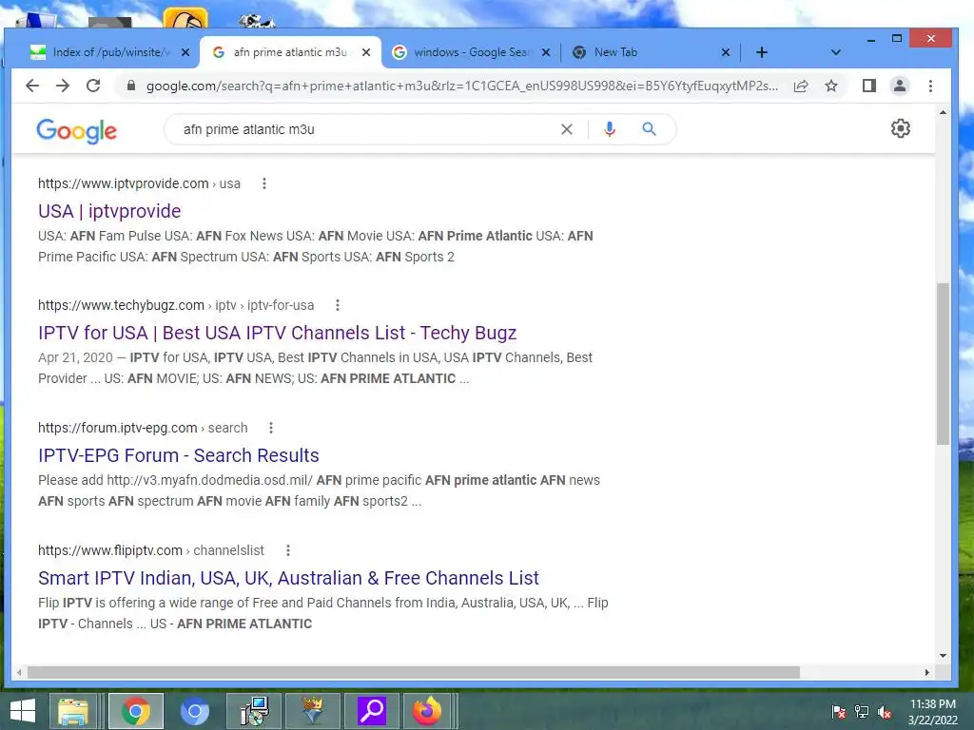Bookmark this page with star icon
Image resolution: width=974 pixels, height=730 pixels.
(x=831, y=86)
